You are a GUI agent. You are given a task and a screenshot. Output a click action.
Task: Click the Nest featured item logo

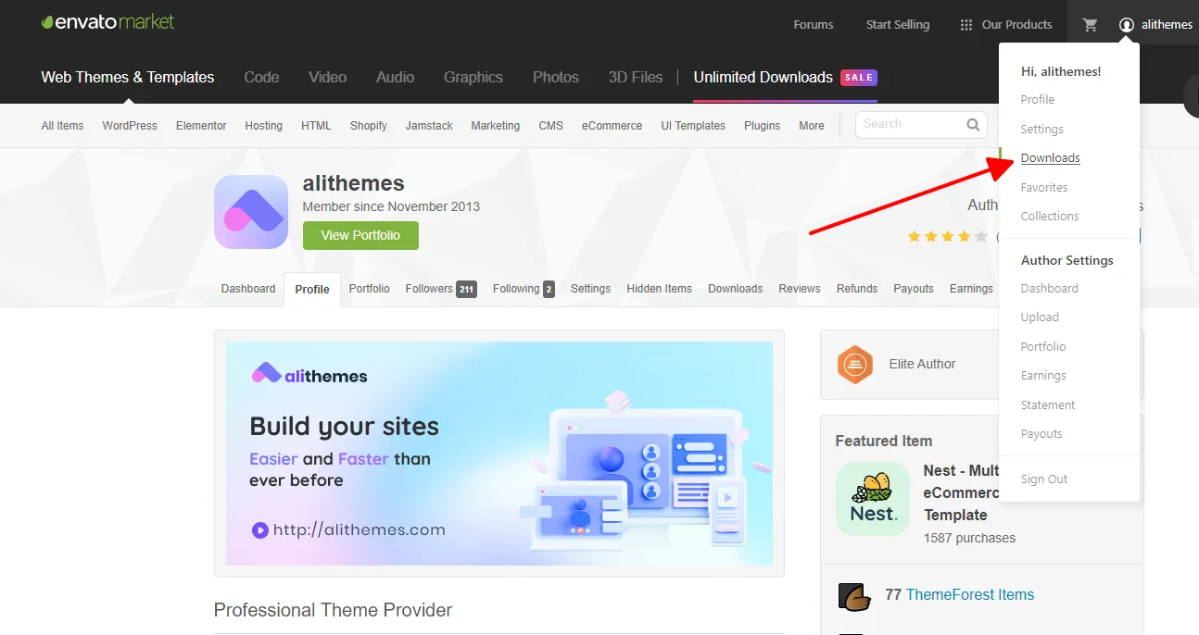tap(872, 499)
